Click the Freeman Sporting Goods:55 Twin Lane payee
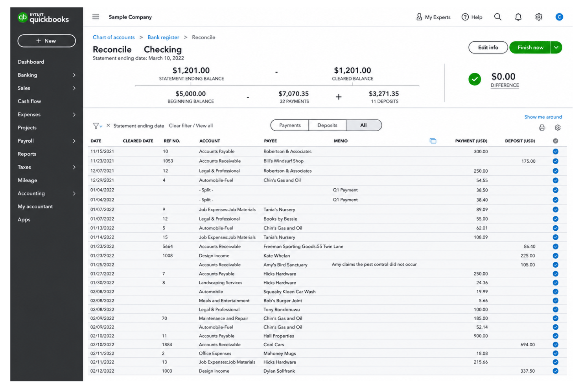Image resolution: width=582 pixels, height=388 pixels. pyautogui.click(x=303, y=246)
